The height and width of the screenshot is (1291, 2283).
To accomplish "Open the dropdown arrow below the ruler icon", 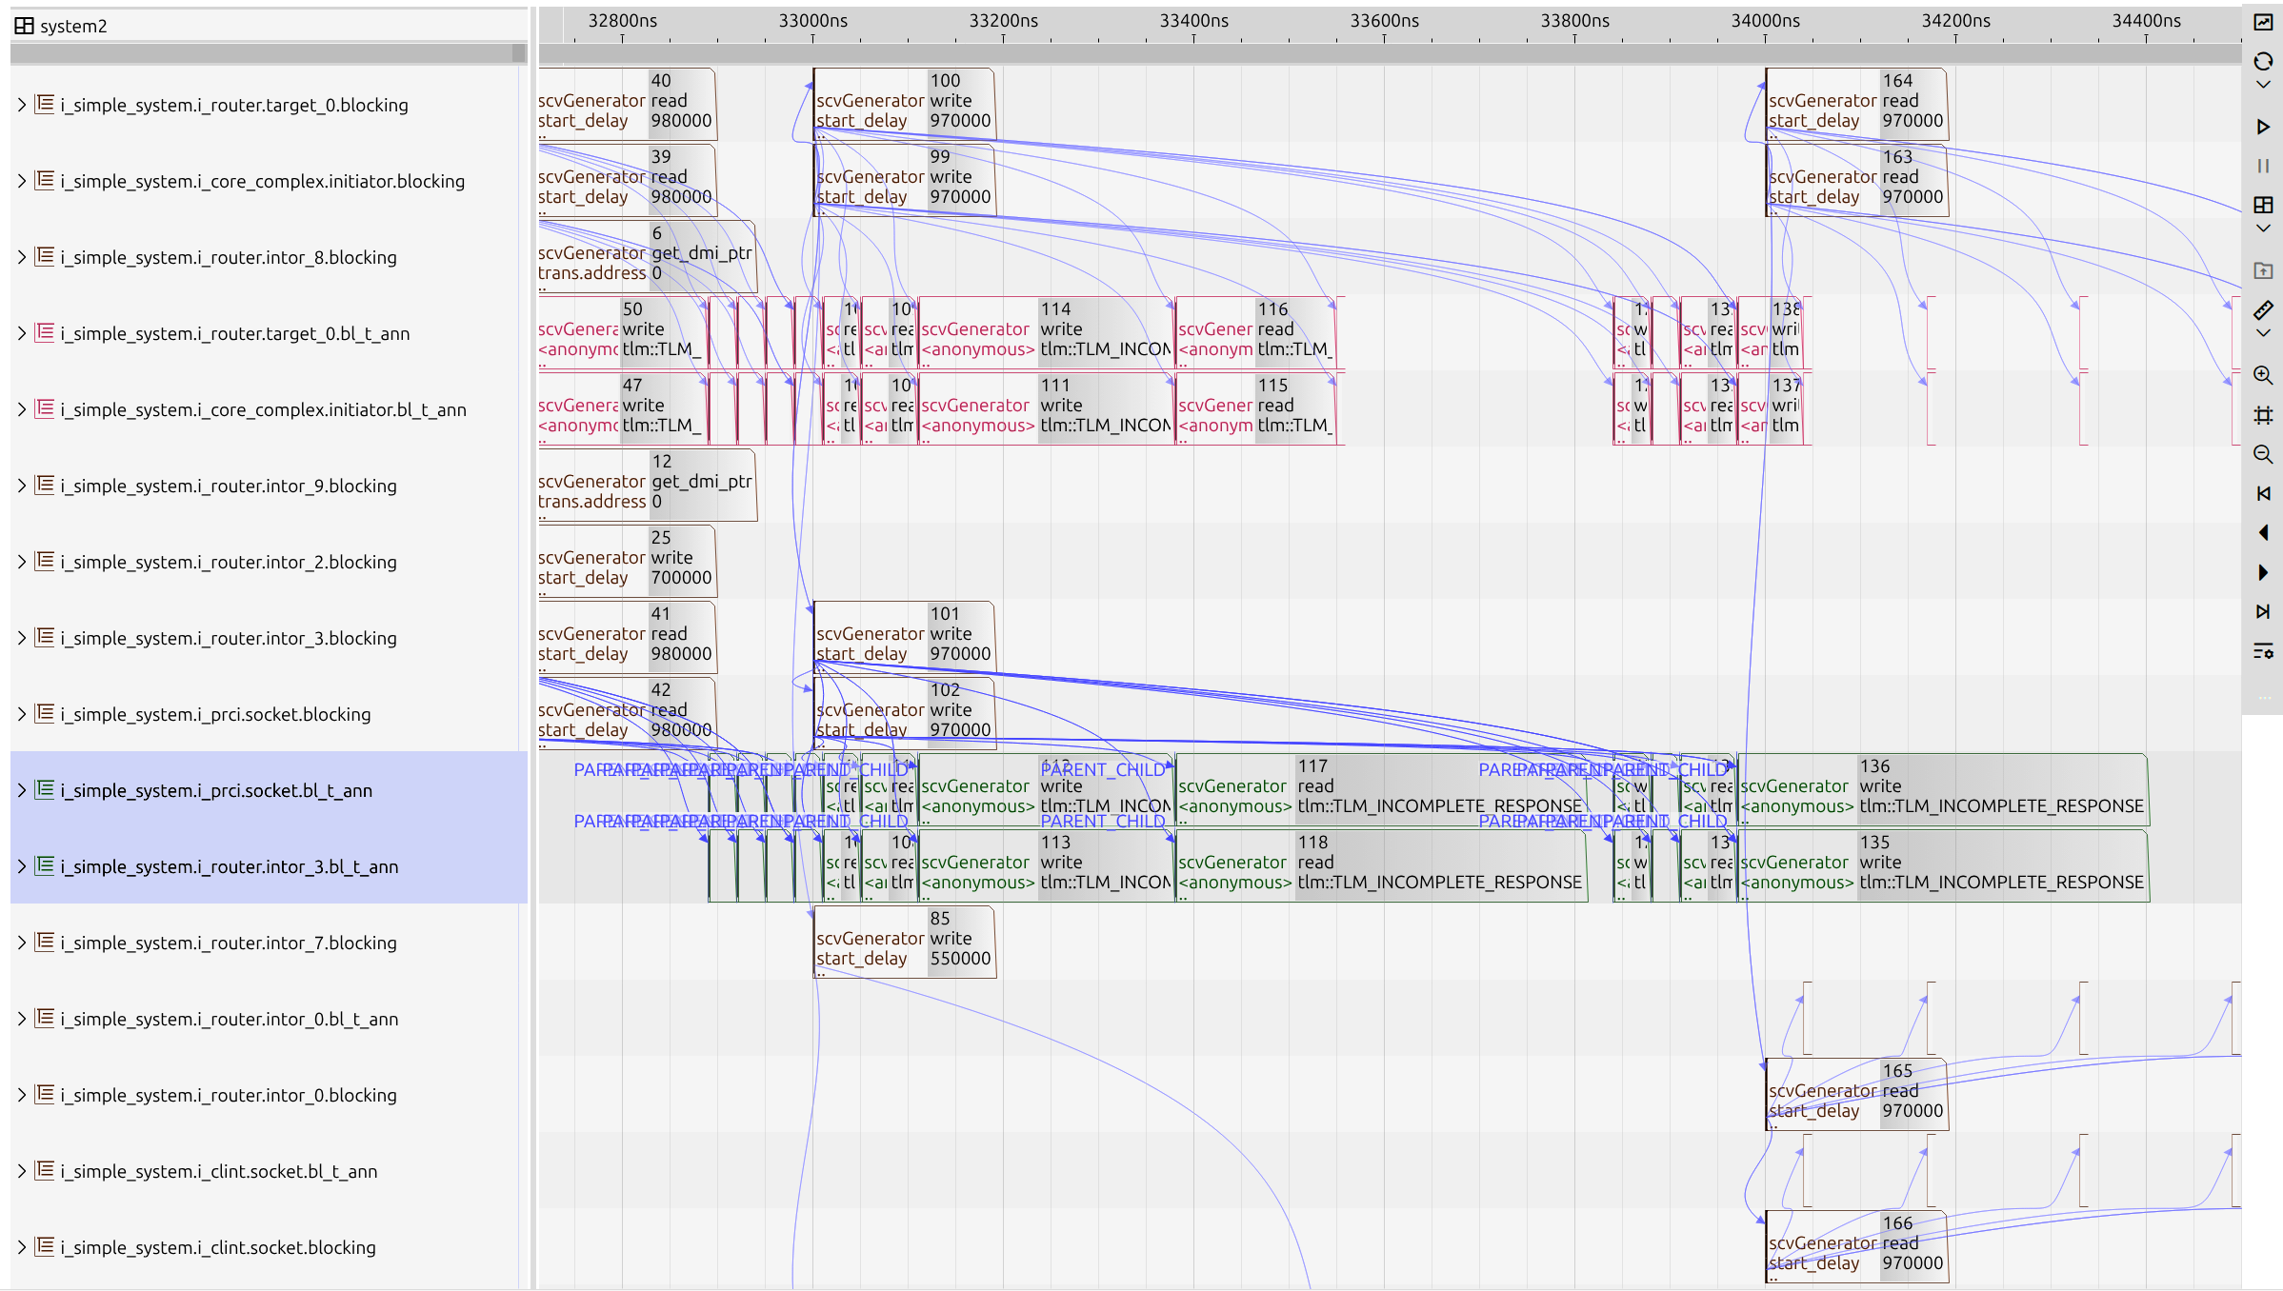I will (x=2263, y=333).
